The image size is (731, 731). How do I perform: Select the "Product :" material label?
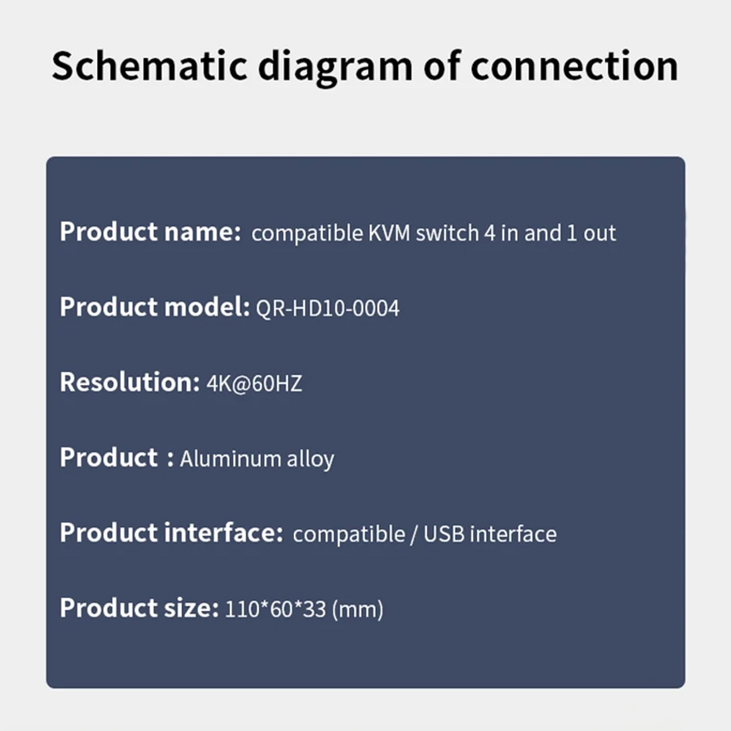[x=117, y=457]
